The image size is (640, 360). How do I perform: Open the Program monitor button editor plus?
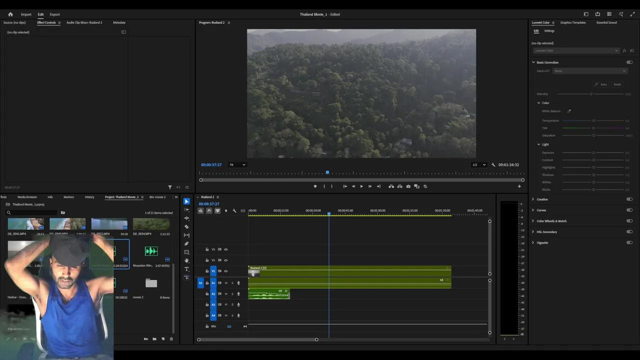(519, 186)
